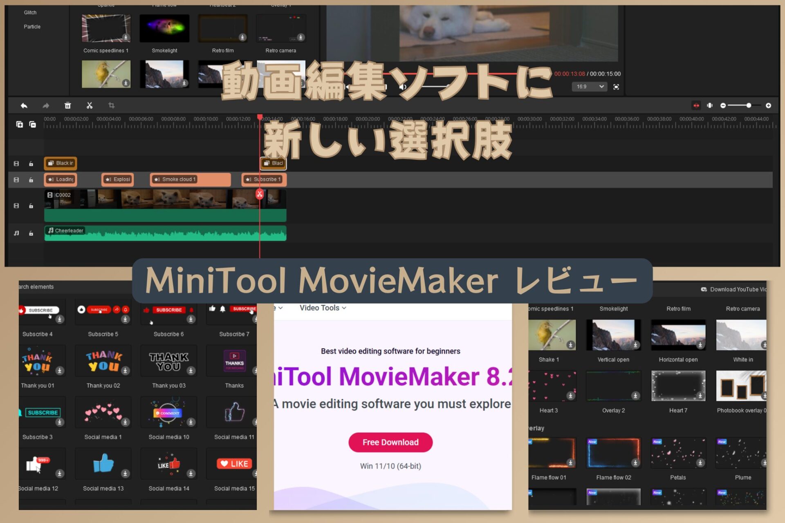Download the Social media 13 element
Image resolution: width=785 pixels, height=523 pixels.
click(125, 474)
